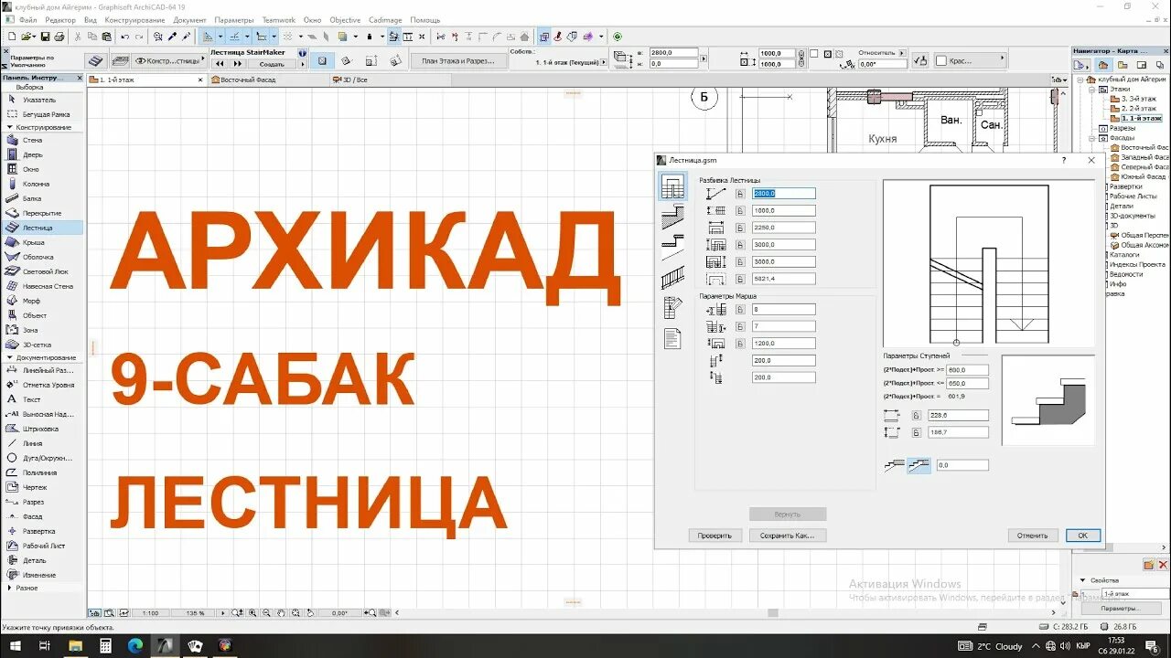
Task: Select the Крыша roof tool
Action: [x=42, y=242]
